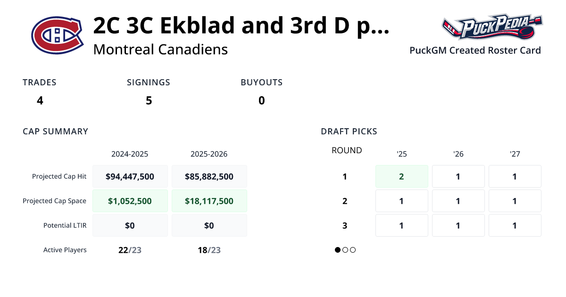Click the '26 round 1 pick cell
566x297 pixels.
458,176
